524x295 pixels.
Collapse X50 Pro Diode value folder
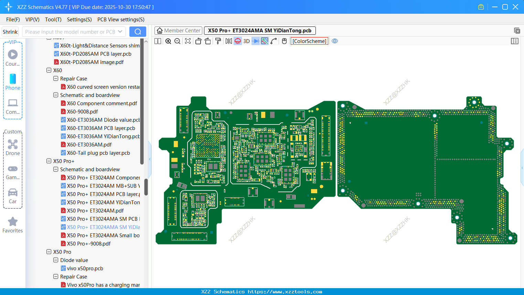pyautogui.click(x=56, y=260)
